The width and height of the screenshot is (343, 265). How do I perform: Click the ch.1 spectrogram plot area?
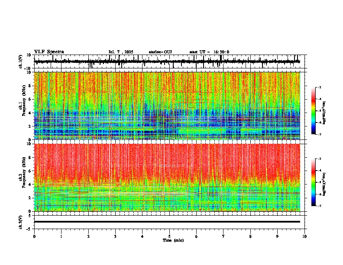(x=167, y=106)
